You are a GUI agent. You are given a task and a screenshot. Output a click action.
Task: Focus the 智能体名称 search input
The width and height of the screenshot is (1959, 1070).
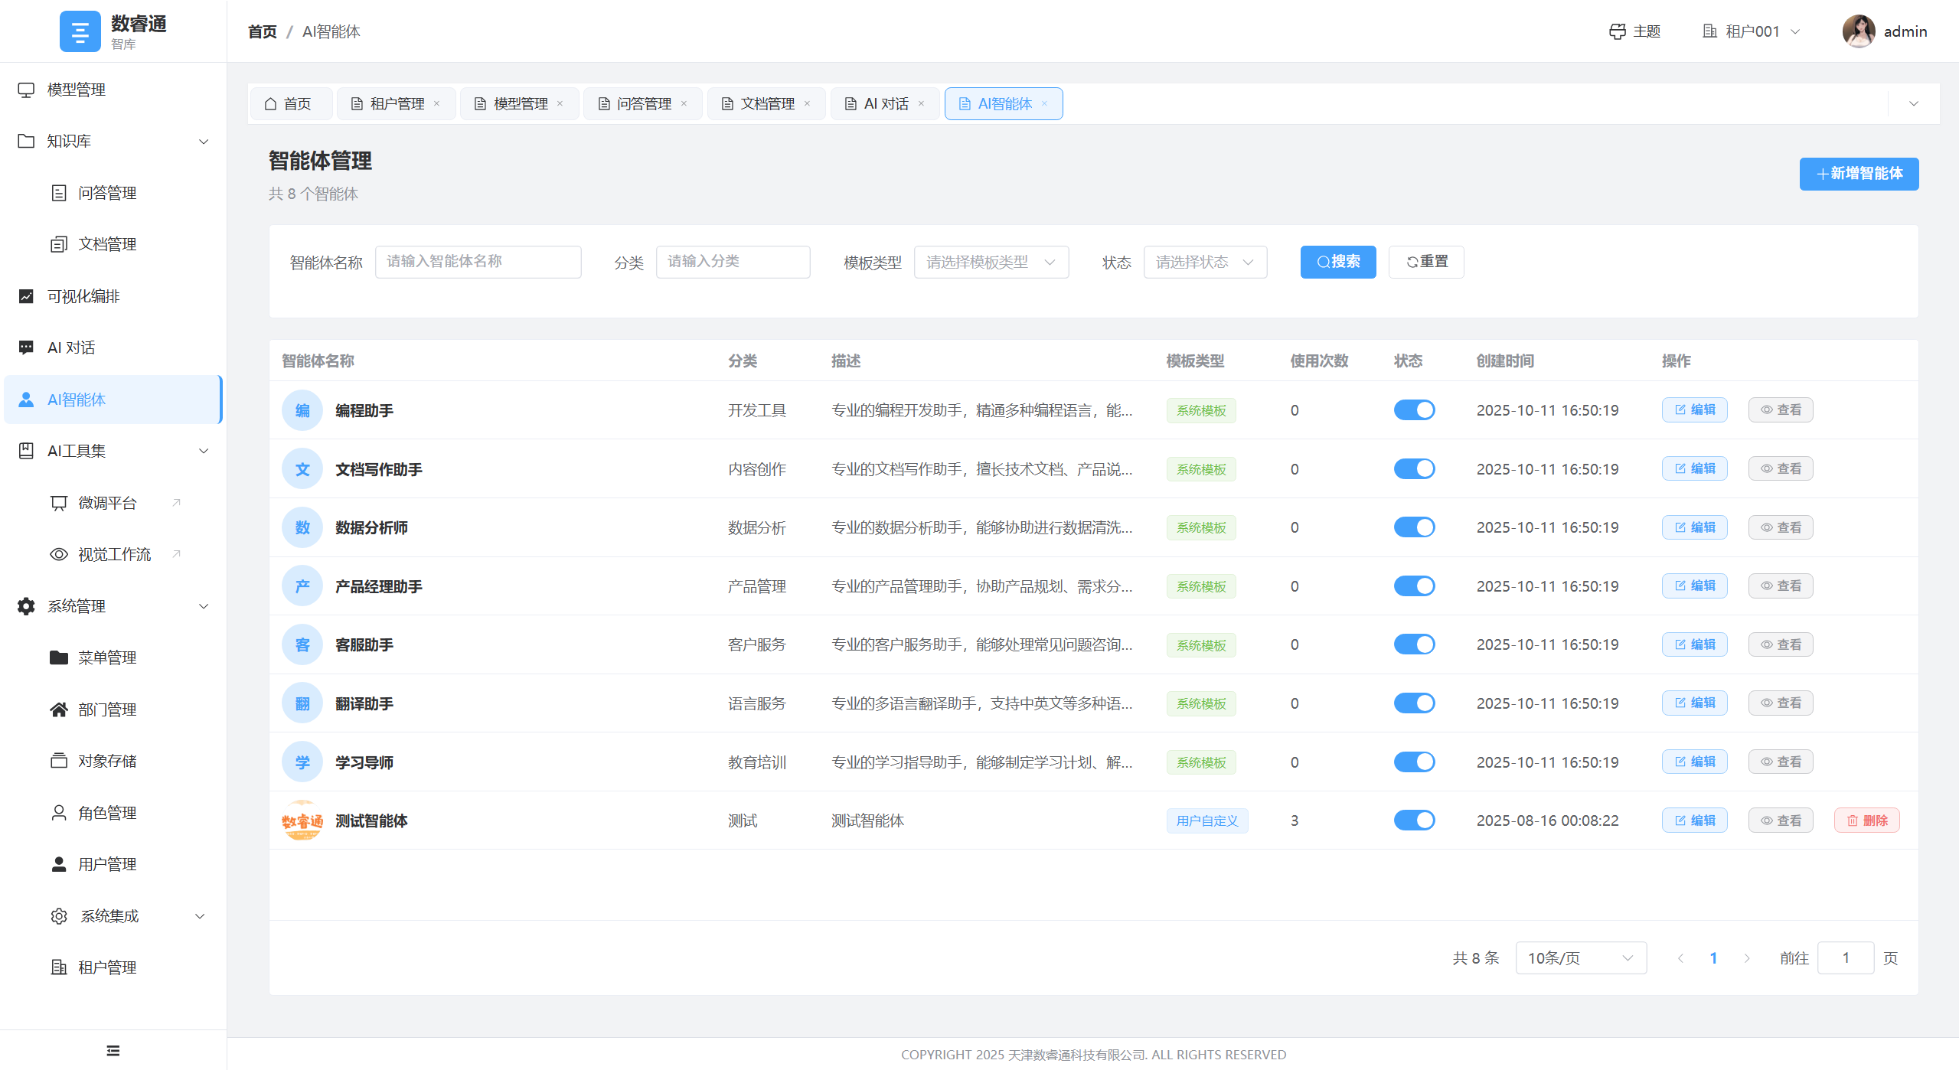[x=478, y=262]
